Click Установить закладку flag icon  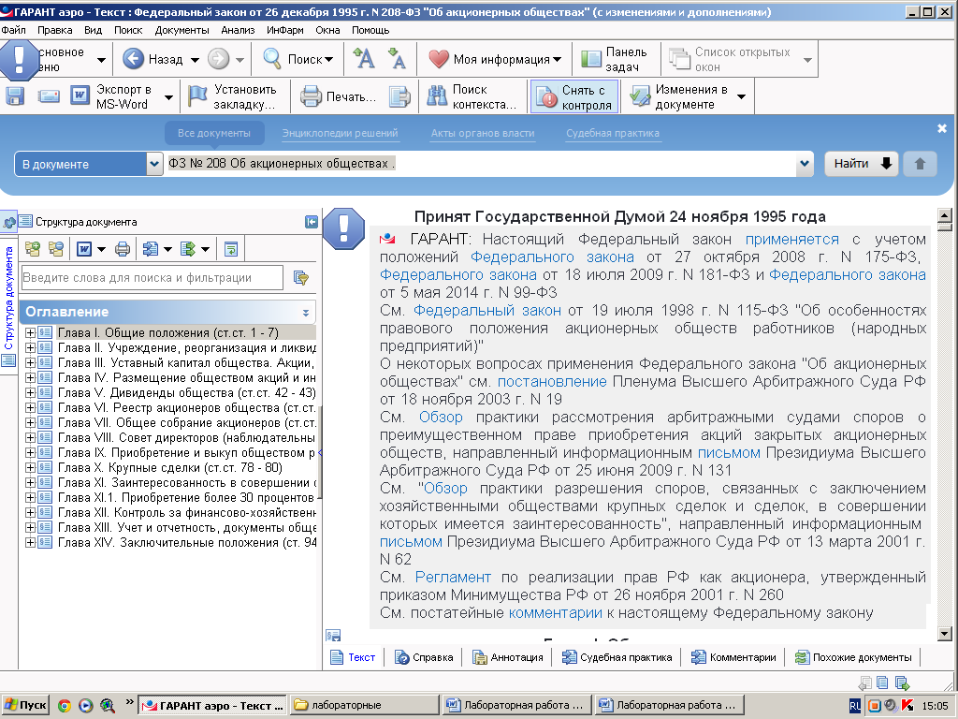pos(197,96)
